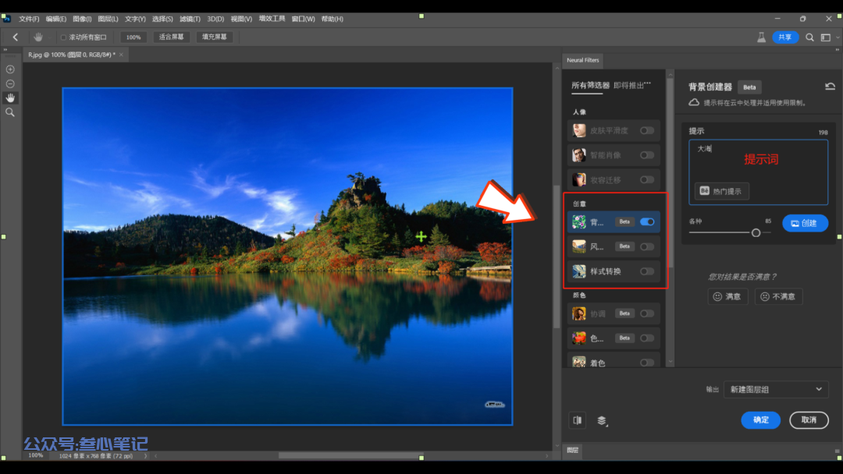Enable the 样式转换 toggle
843x474 pixels.
click(647, 271)
